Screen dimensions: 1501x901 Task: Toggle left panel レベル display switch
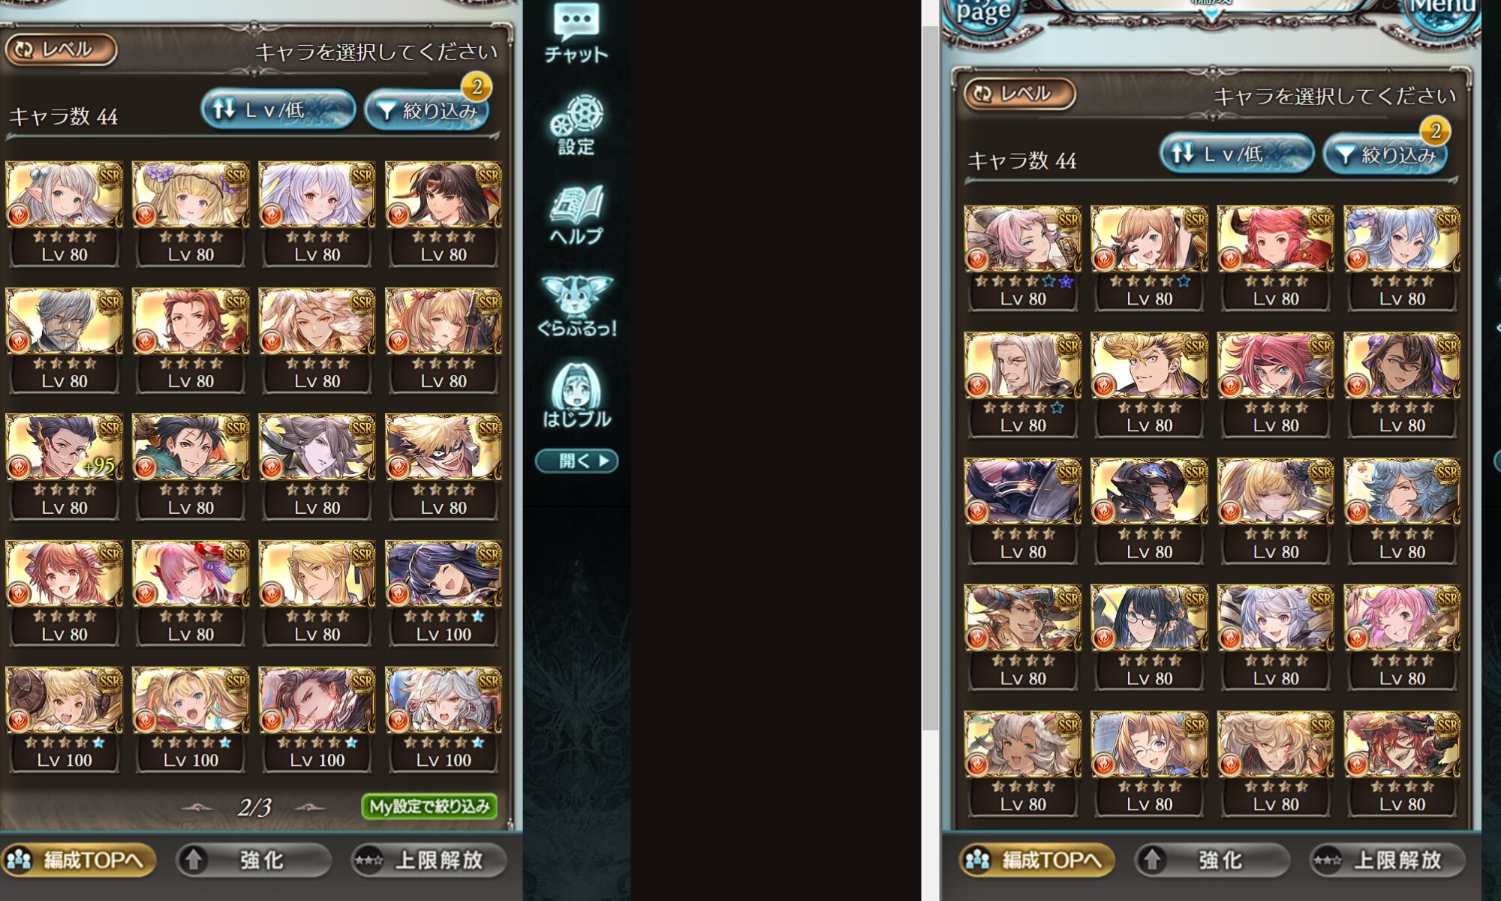[61, 50]
